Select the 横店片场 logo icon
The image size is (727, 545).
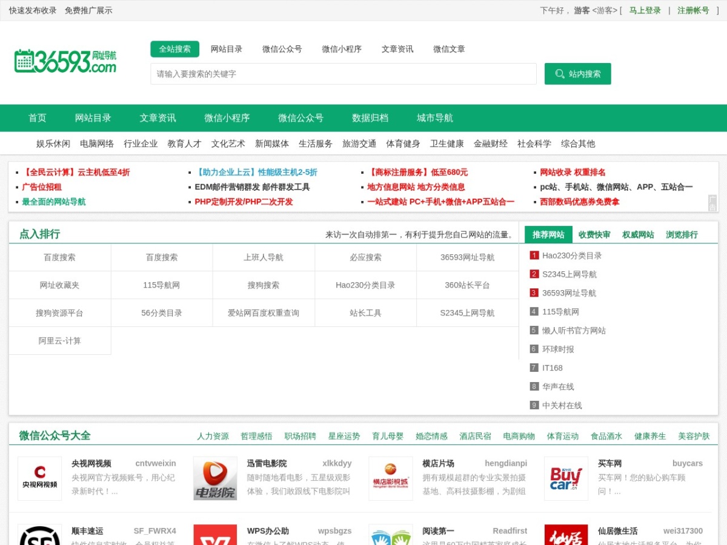(x=391, y=478)
